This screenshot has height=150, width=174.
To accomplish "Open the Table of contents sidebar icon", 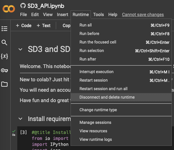I will pos(4,29).
